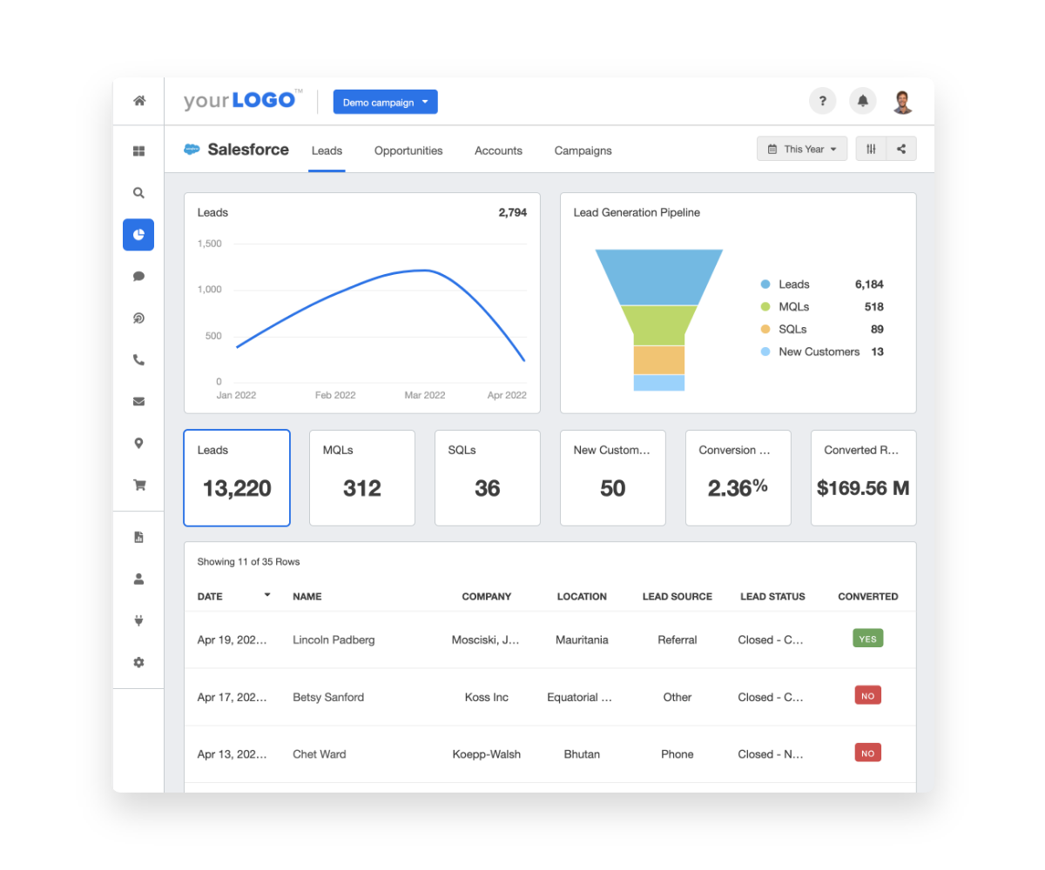The height and width of the screenshot is (870, 1045).
Task: Select the MQLs metric card
Action: click(361, 478)
